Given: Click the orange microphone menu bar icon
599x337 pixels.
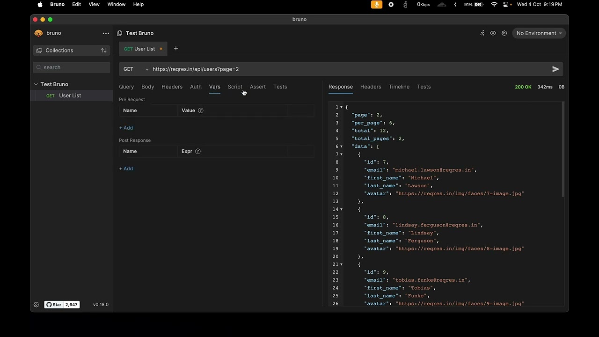Looking at the screenshot, I should pyautogui.click(x=376, y=4).
